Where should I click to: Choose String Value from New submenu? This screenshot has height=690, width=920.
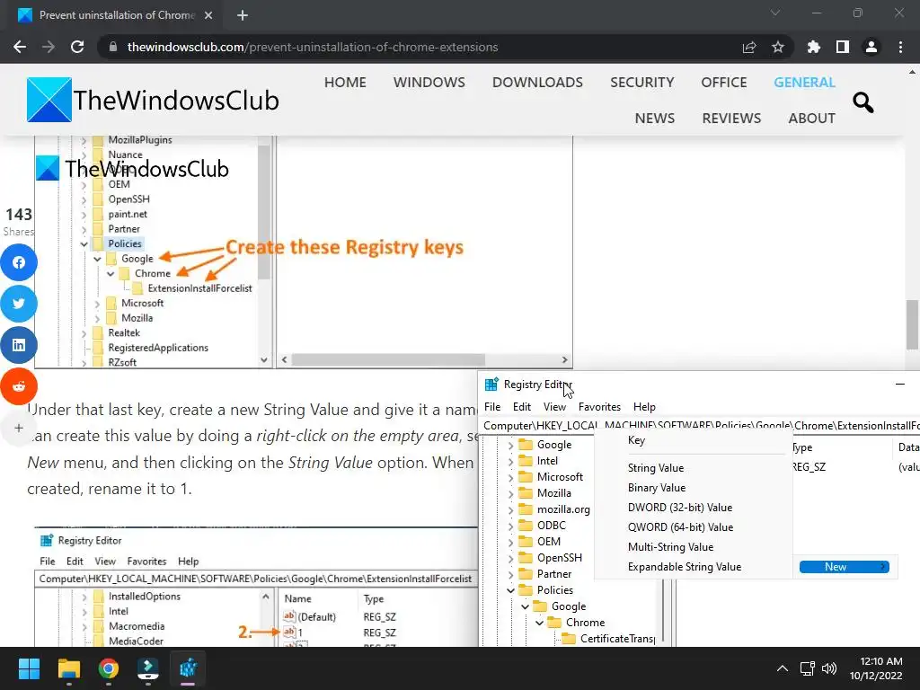[655, 467]
